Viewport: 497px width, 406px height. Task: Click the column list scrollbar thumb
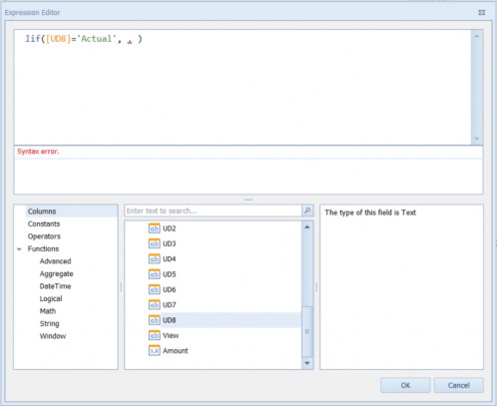tap(307, 331)
